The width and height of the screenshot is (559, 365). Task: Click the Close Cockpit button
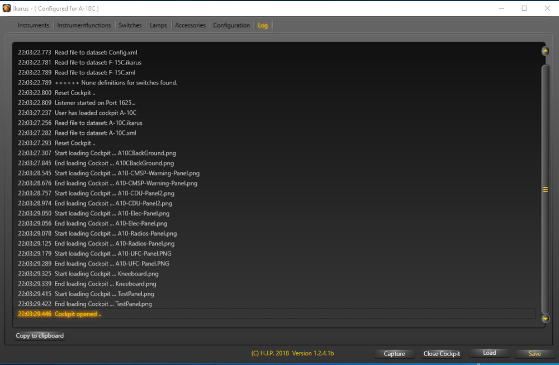pyautogui.click(x=442, y=354)
